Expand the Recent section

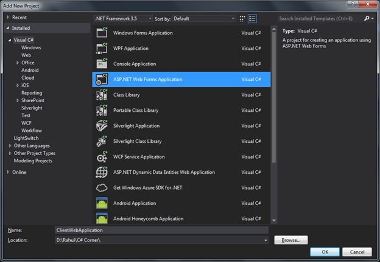click(8, 17)
